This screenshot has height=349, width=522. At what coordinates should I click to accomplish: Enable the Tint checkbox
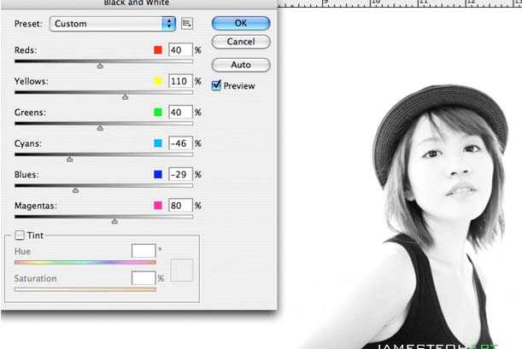click(19, 235)
